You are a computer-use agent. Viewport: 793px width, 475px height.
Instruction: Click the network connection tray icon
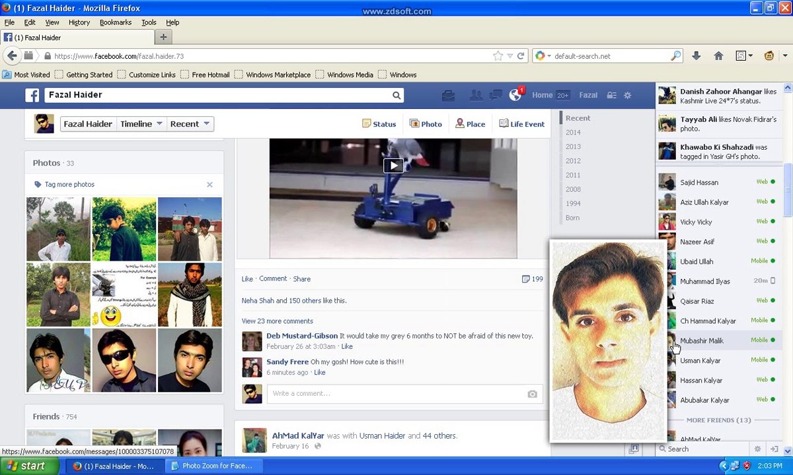tap(736, 466)
